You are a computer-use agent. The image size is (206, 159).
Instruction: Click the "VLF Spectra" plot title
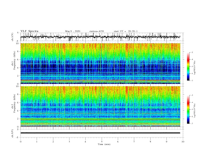point(29,31)
